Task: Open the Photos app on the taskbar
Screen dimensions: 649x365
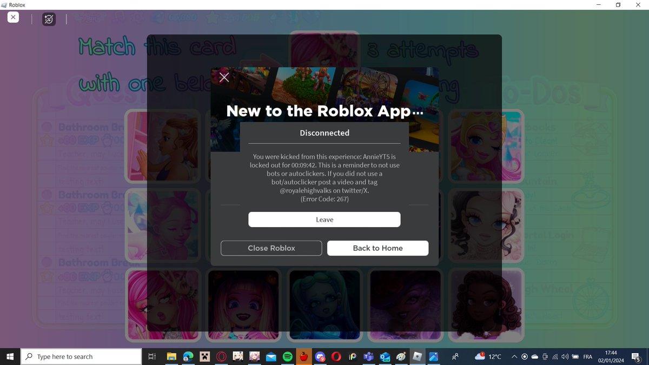Action: (x=433, y=356)
